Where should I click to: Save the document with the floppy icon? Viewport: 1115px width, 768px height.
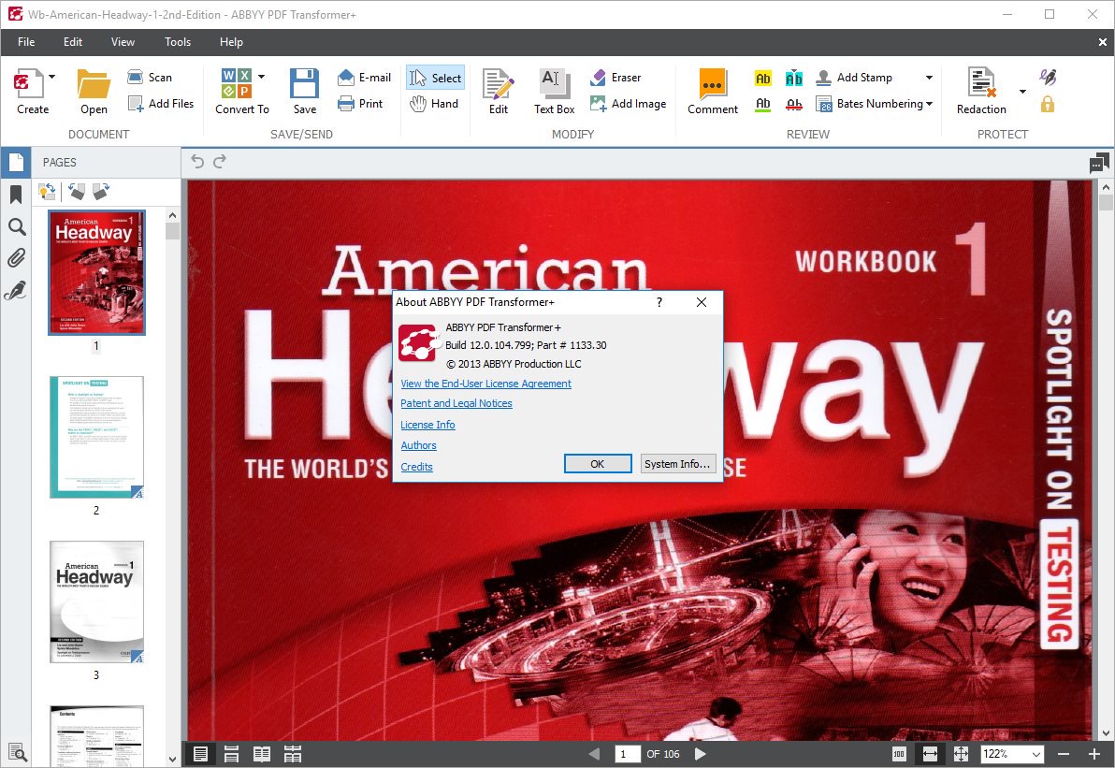coord(304,83)
